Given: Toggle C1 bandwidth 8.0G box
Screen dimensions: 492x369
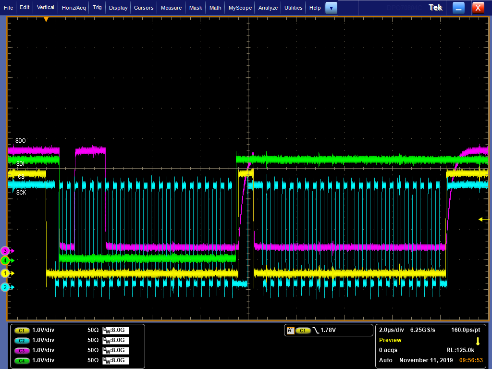Looking at the screenshot, I should pyautogui.click(x=116, y=331).
